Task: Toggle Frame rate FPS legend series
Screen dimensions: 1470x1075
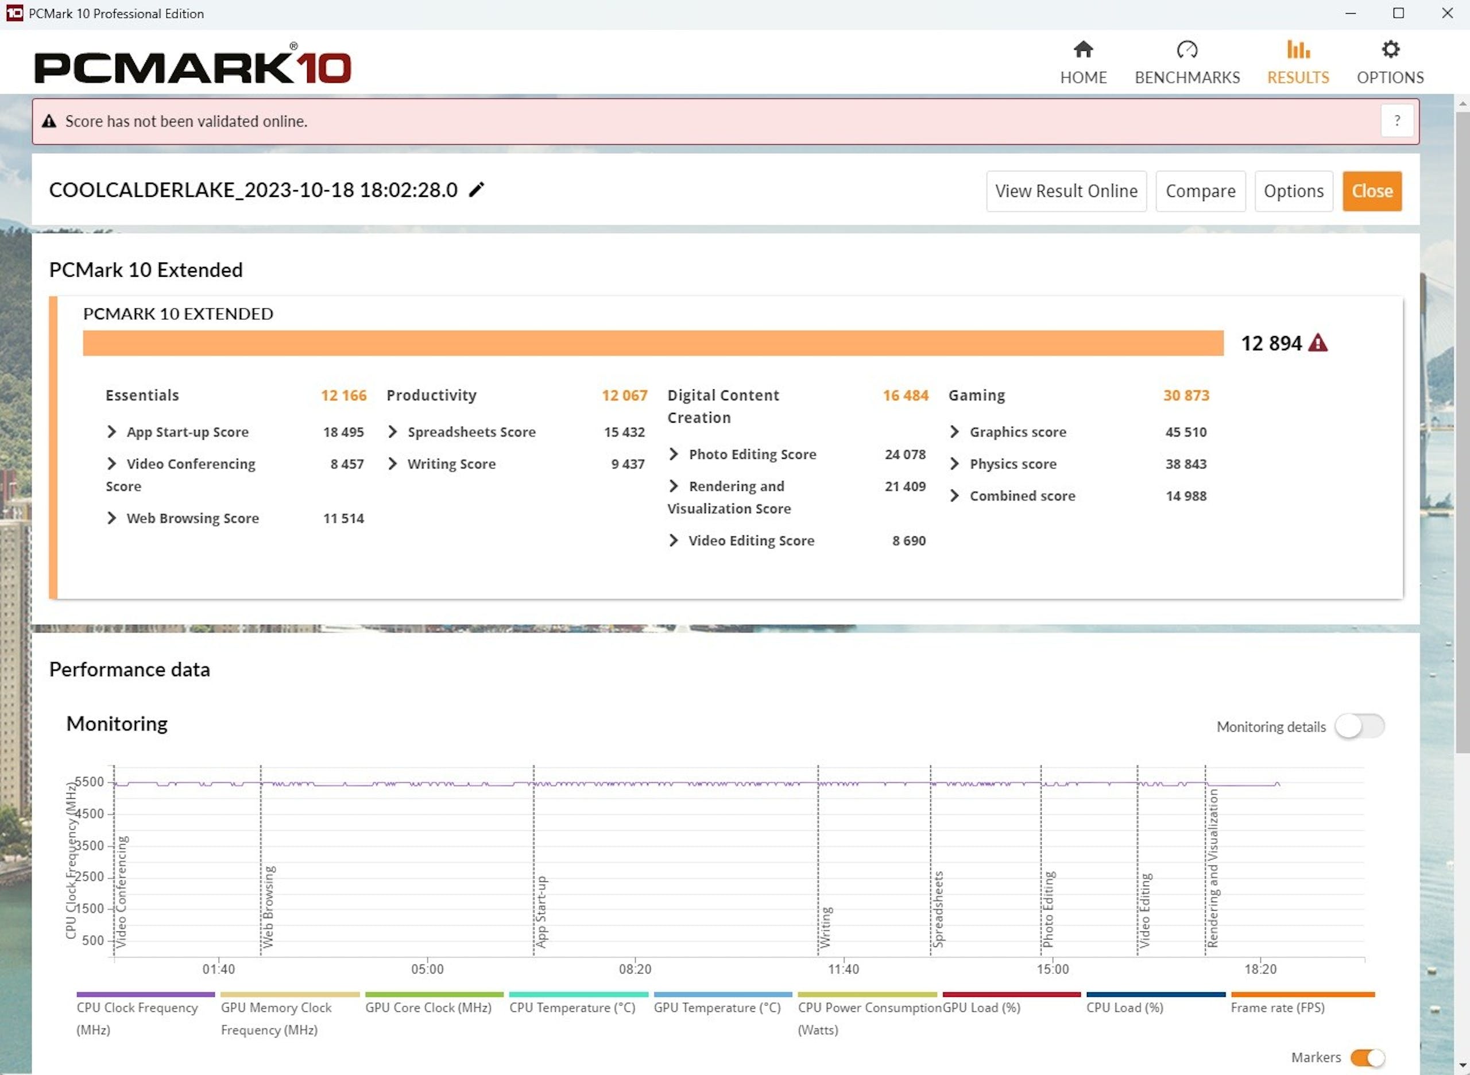Action: point(1302,1003)
